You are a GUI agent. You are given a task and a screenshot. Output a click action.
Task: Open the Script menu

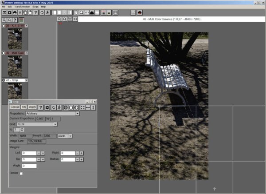click(35, 7)
